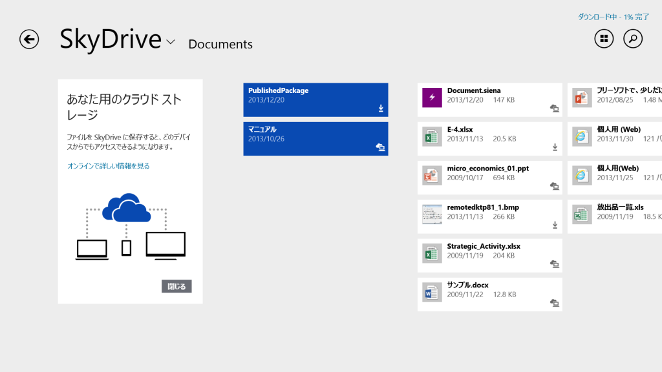
Task: Click the cloud status icon on サンプル.docx
Action: coord(555,303)
